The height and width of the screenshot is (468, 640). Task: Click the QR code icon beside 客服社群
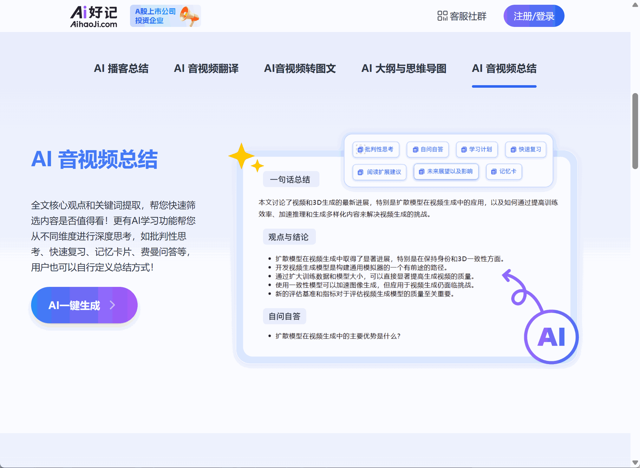pyautogui.click(x=442, y=16)
